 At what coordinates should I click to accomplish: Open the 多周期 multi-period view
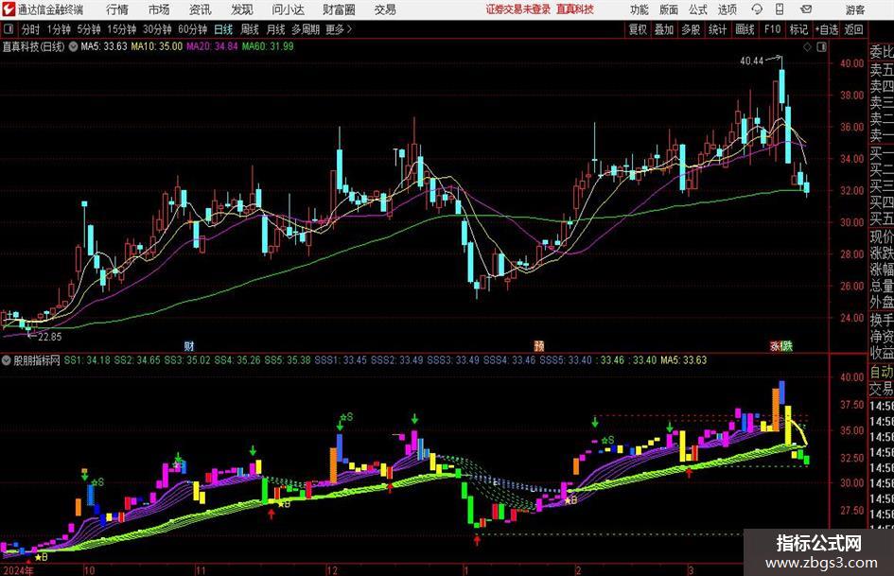(306, 29)
